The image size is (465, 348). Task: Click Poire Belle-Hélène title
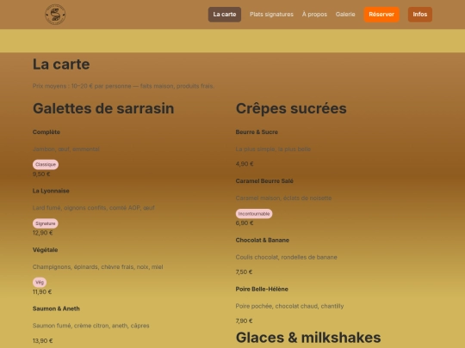(x=262, y=289)
